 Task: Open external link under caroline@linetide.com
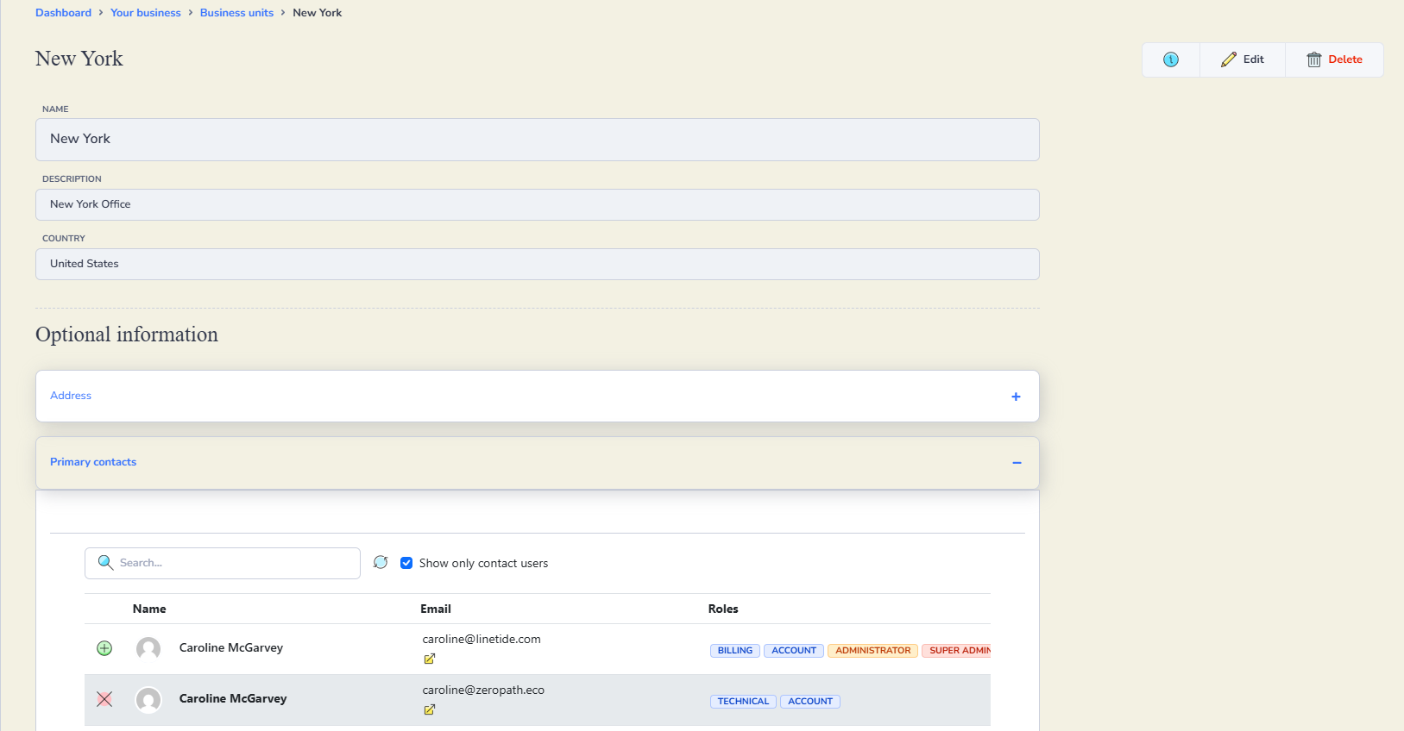(x=429, y=659)
